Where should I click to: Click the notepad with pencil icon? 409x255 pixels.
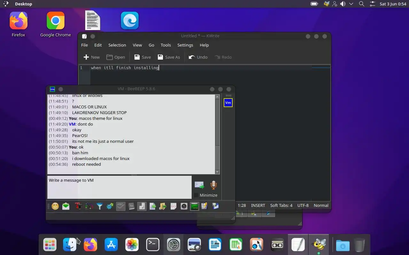click(x=204, y=206)
